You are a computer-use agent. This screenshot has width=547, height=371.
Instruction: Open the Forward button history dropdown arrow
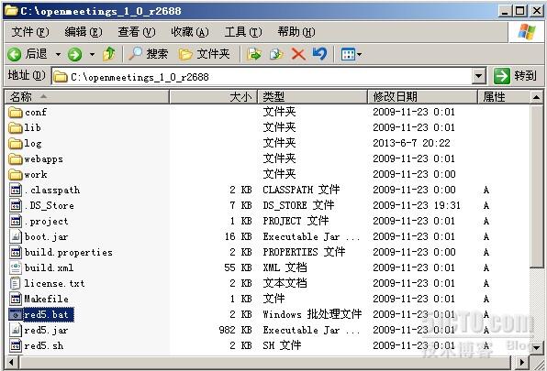click(92, 54)
